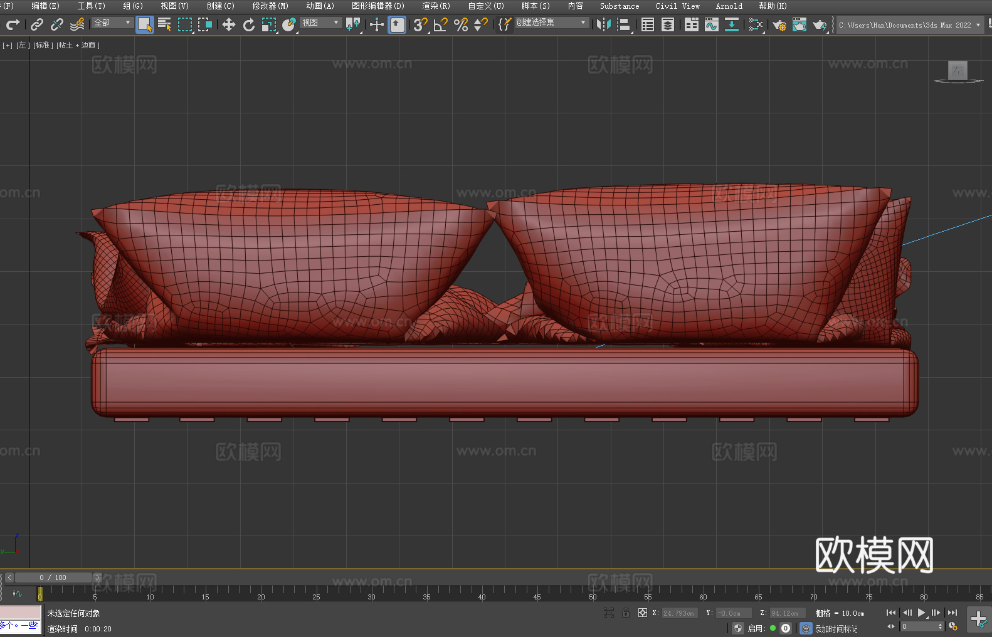Screen dimensions: 992x637
Task: Click the 0 / 100 time slider
Action: (53, 577)
